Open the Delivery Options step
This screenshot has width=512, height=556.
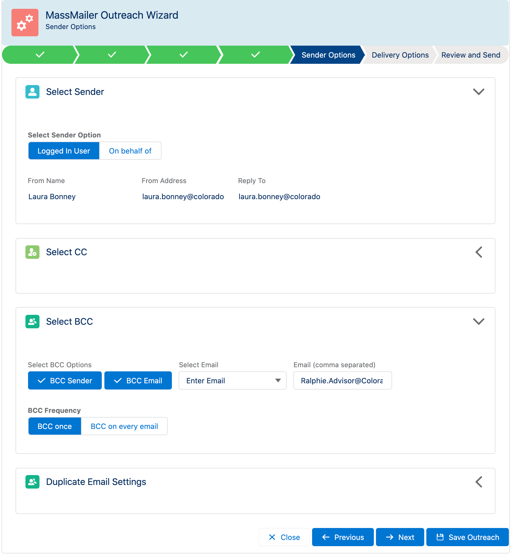click(400, 55)
